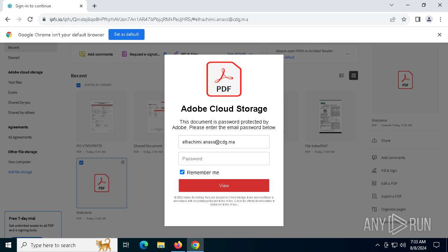Screen dimensions: 448x252
Task: Reload the page with the refresh icon
Action: tap(30, 19)
